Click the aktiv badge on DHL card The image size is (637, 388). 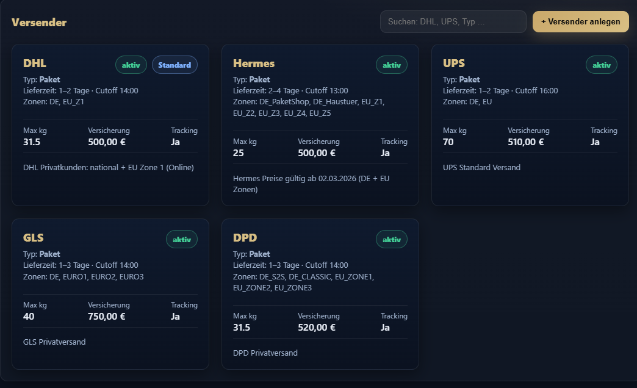pyautogui.click(x=131, y=65)
